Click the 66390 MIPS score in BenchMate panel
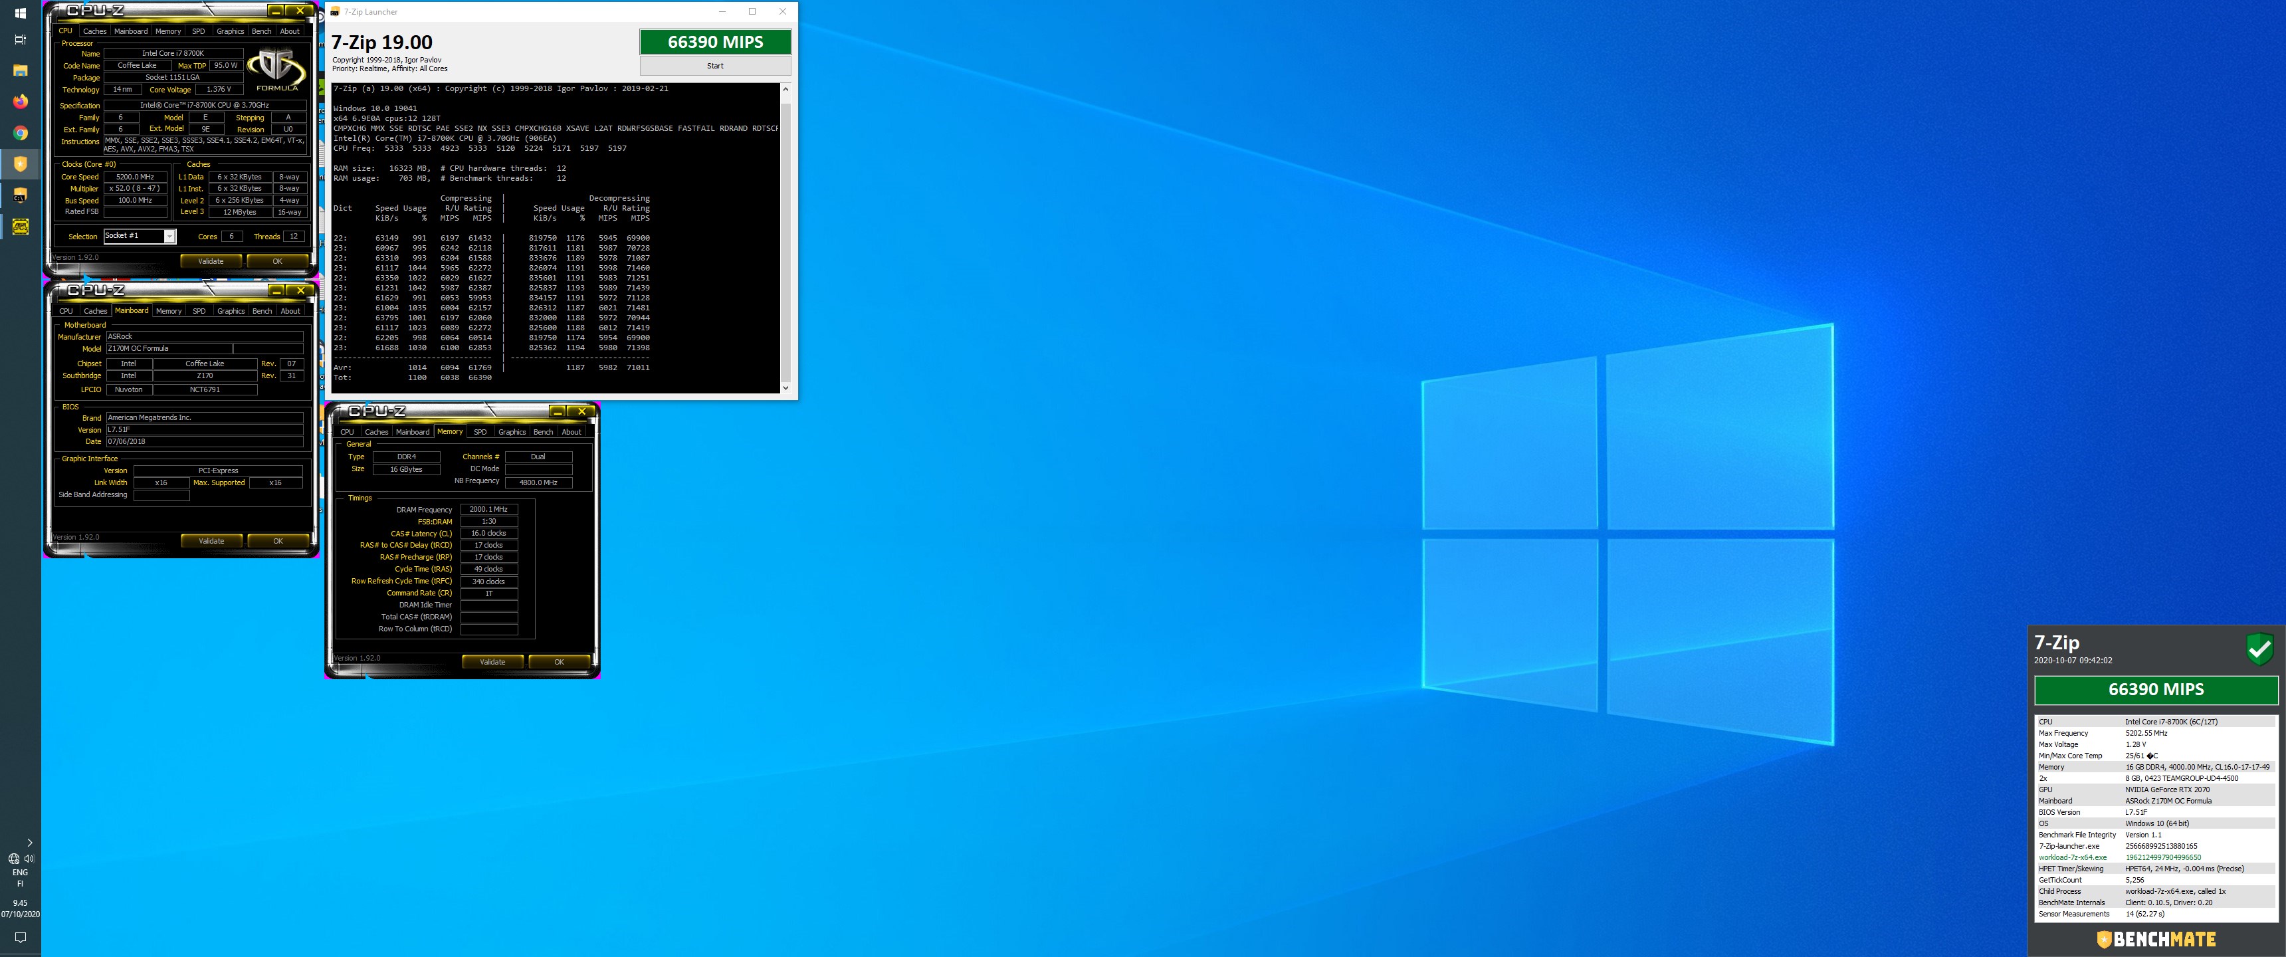The image size is (2286, 957). 2156,690
